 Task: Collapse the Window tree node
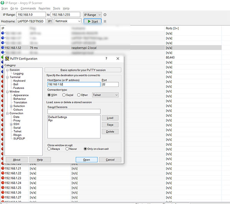(7, 92)
